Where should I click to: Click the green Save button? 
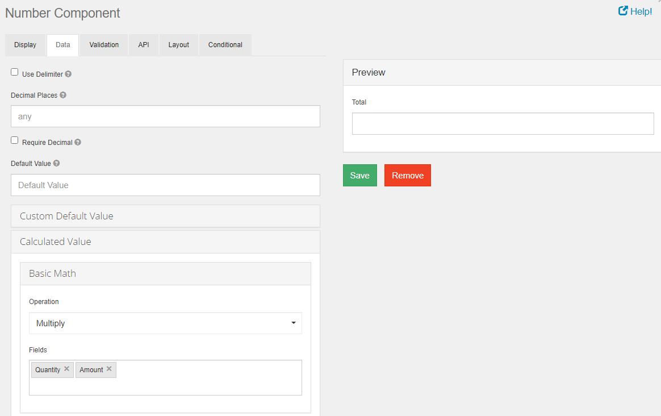tap(359, 176)
